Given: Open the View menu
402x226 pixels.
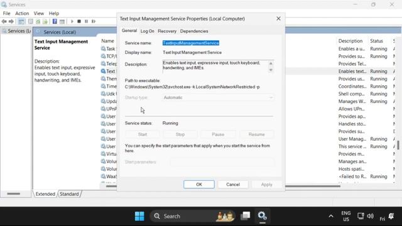Looking at the screenshot, I should pos(39,13).
